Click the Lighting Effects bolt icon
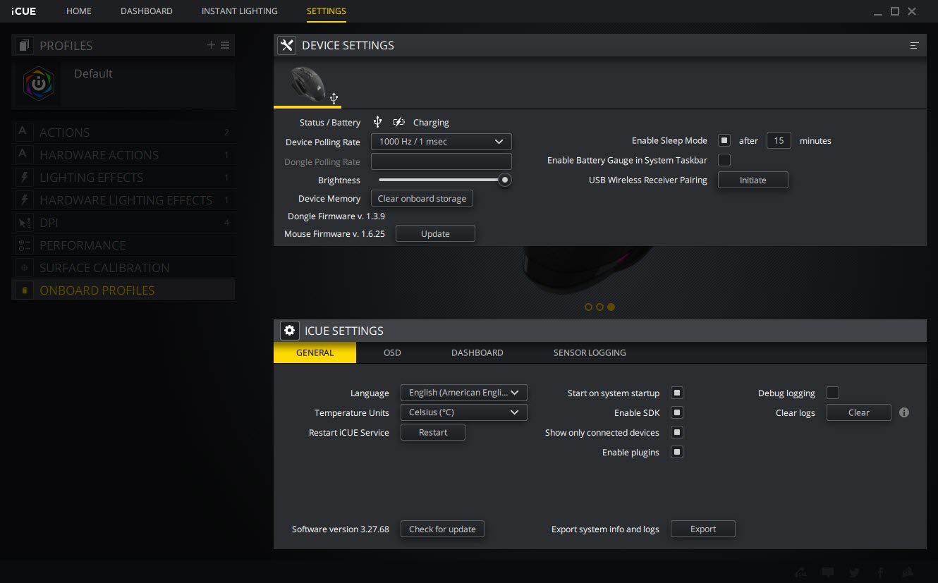This screenshot has height=583, width=938. click(x=24, y=177)
